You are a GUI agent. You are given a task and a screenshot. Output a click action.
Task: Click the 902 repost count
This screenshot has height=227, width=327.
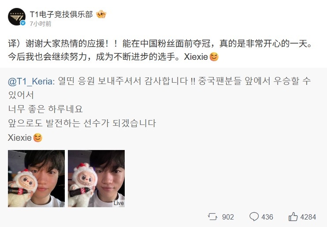coord(228,217)
